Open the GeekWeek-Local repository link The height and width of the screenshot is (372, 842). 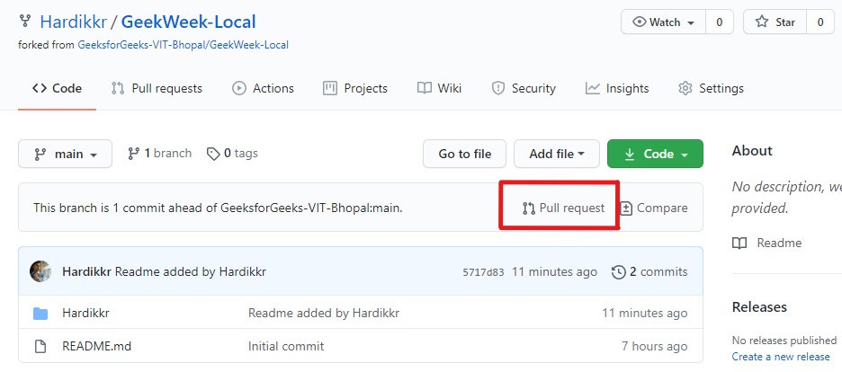[x=189, y=22]
